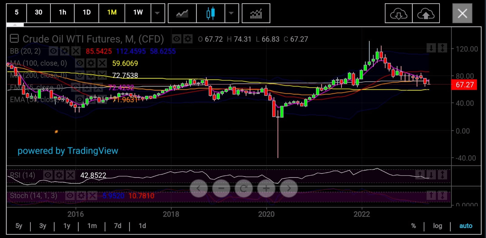Viewport: 486px width, 238px height.
Task: Maximize the main price pane
Action: (x=443, y=48)
